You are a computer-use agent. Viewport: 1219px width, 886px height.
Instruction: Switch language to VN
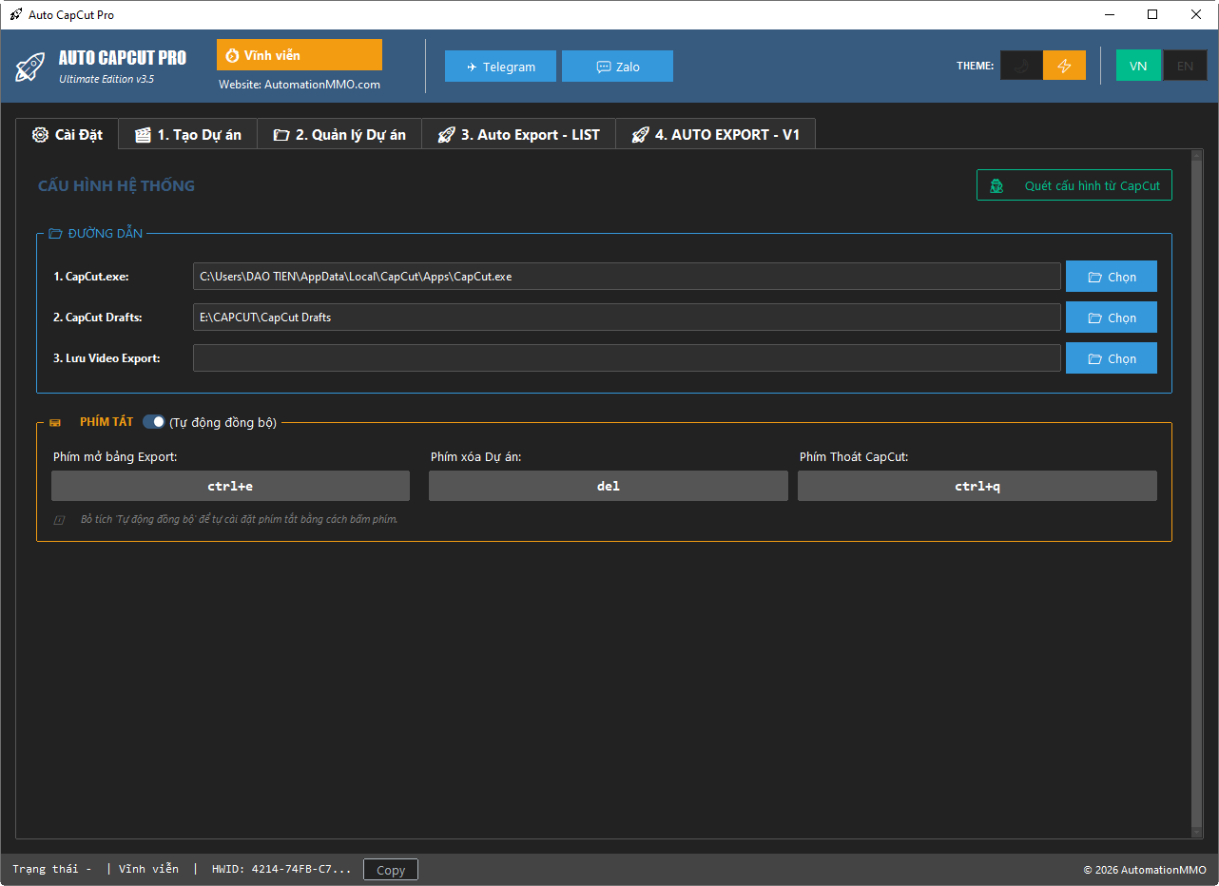point(1138,66)
